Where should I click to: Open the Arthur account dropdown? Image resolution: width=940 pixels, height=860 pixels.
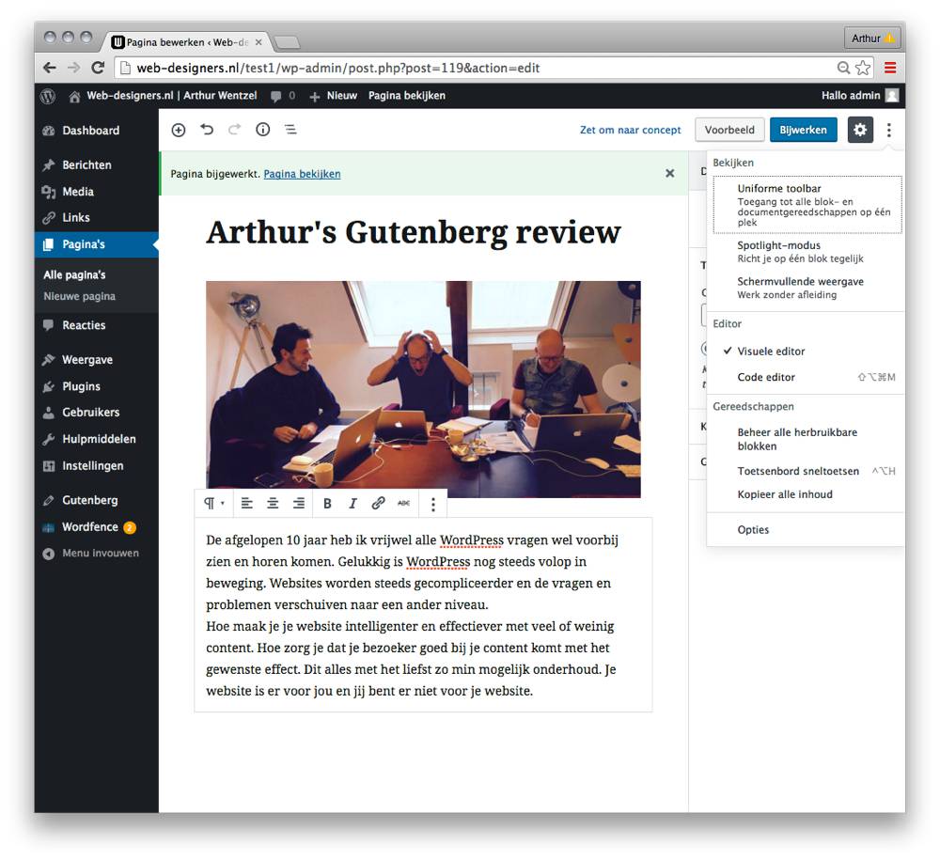[872, 37]
